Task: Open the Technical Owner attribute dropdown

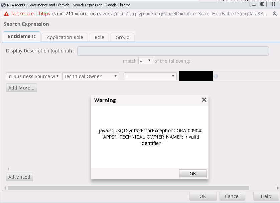Action: point(91,76)
